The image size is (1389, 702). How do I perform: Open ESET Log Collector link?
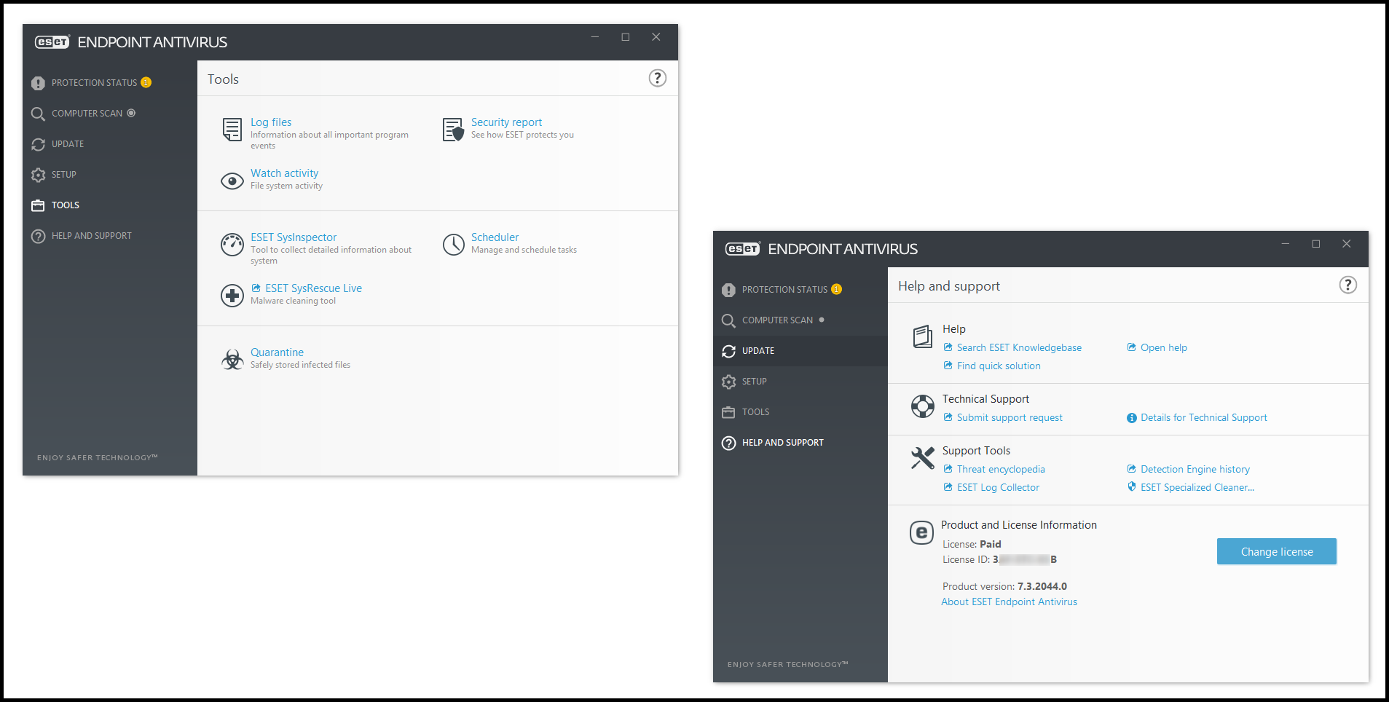click(x=998, y=487)
